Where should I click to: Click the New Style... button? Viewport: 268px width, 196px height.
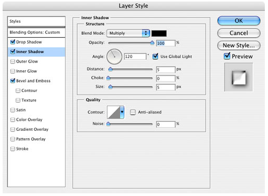239,45
